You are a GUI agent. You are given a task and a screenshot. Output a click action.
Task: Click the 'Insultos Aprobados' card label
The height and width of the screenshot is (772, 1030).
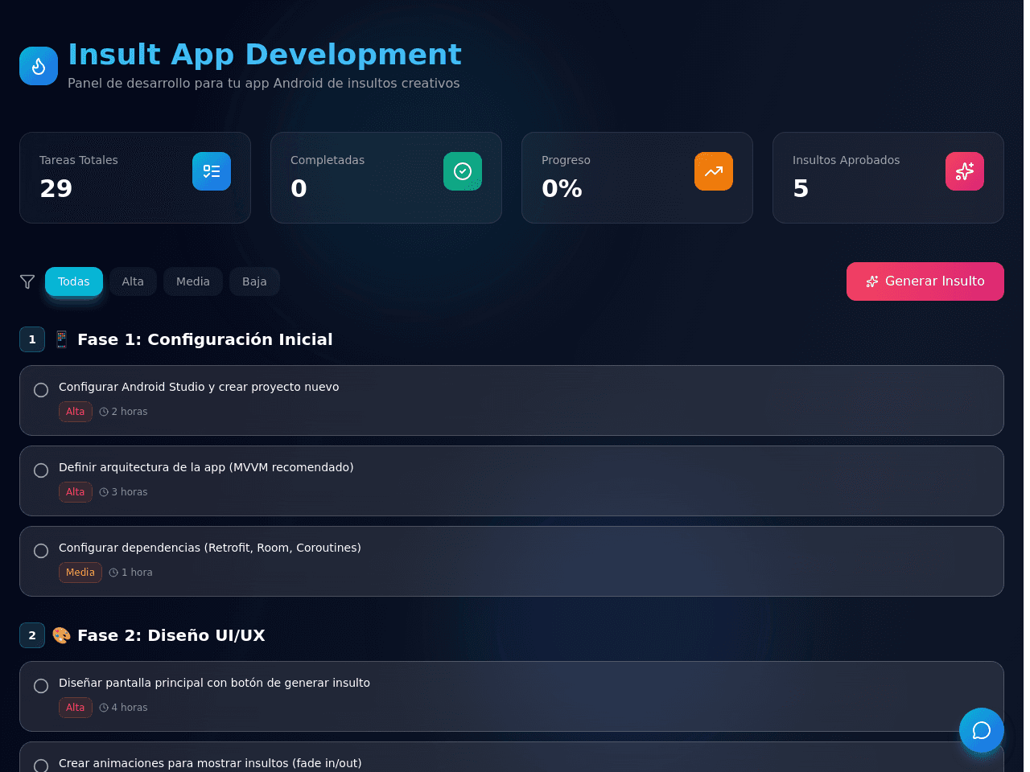point(847,160)
